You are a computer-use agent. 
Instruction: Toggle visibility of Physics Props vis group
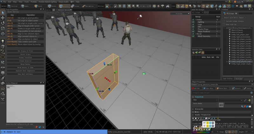193,29
